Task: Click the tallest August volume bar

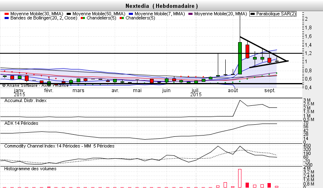Action: tap(240, 178)
